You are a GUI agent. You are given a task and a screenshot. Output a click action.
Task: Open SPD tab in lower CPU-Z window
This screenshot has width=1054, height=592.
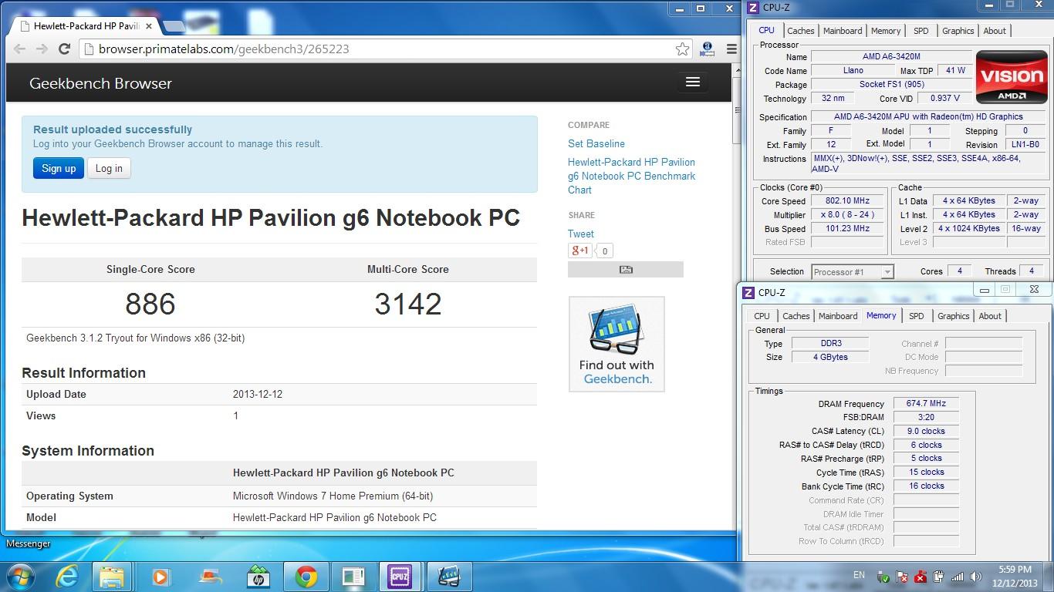tap(916, 316)
